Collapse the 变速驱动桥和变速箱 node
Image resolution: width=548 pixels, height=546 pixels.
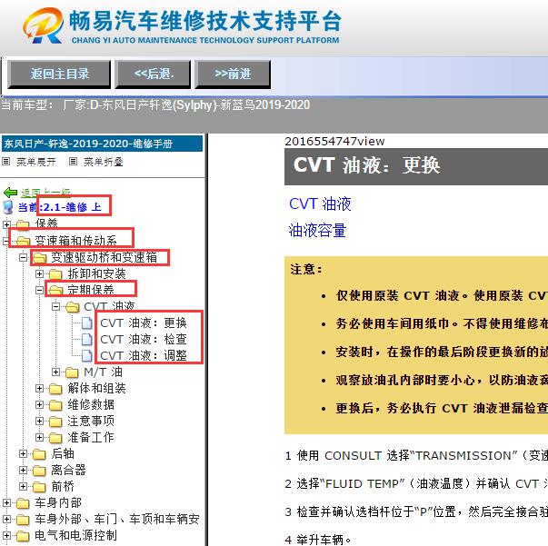[x=23, y=257]
